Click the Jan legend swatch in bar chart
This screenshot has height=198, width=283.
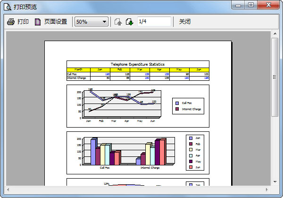[191, 138]
